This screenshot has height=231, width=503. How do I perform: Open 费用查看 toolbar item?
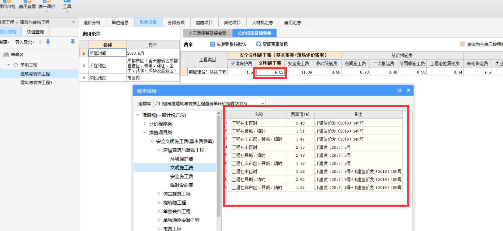27,5
